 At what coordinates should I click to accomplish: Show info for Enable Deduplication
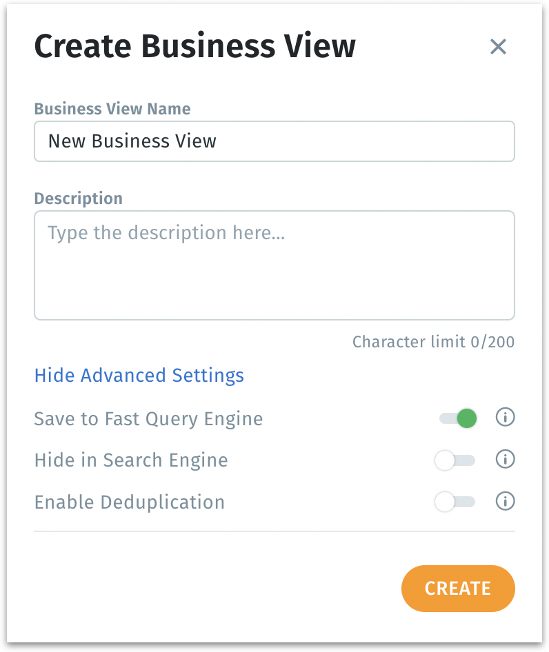pos(506,501)
